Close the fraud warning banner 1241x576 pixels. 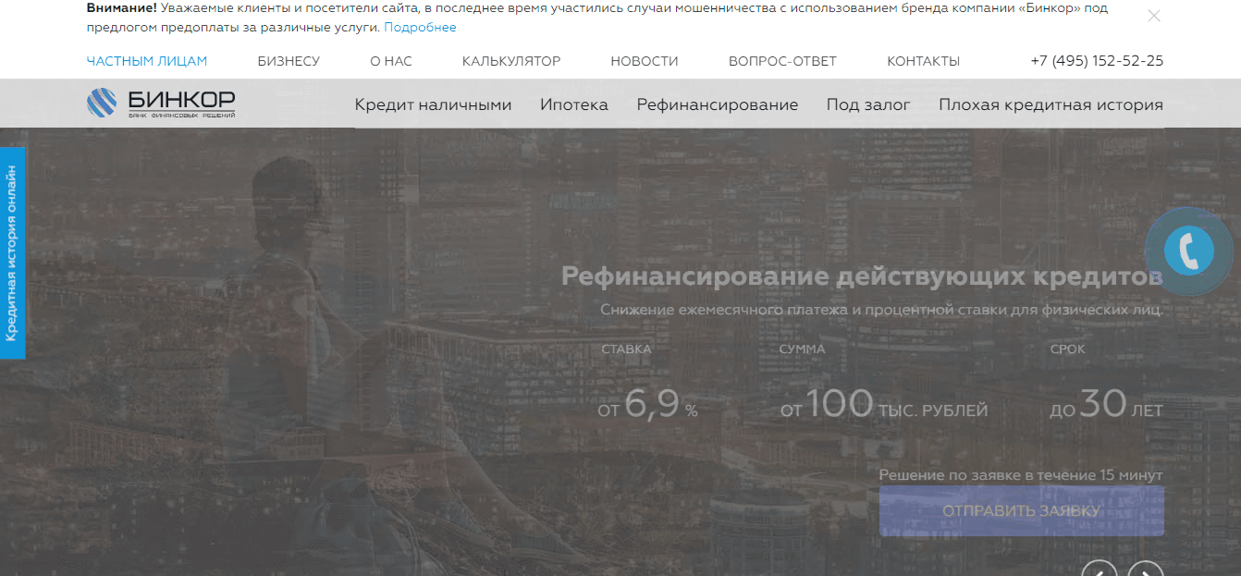(1153, 16)
